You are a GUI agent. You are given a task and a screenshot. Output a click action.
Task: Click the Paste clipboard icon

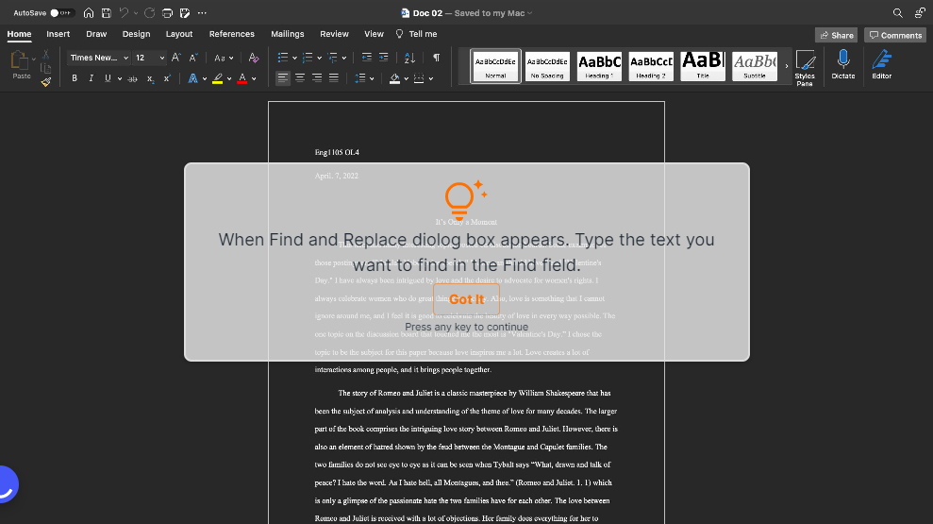(20, 60)
